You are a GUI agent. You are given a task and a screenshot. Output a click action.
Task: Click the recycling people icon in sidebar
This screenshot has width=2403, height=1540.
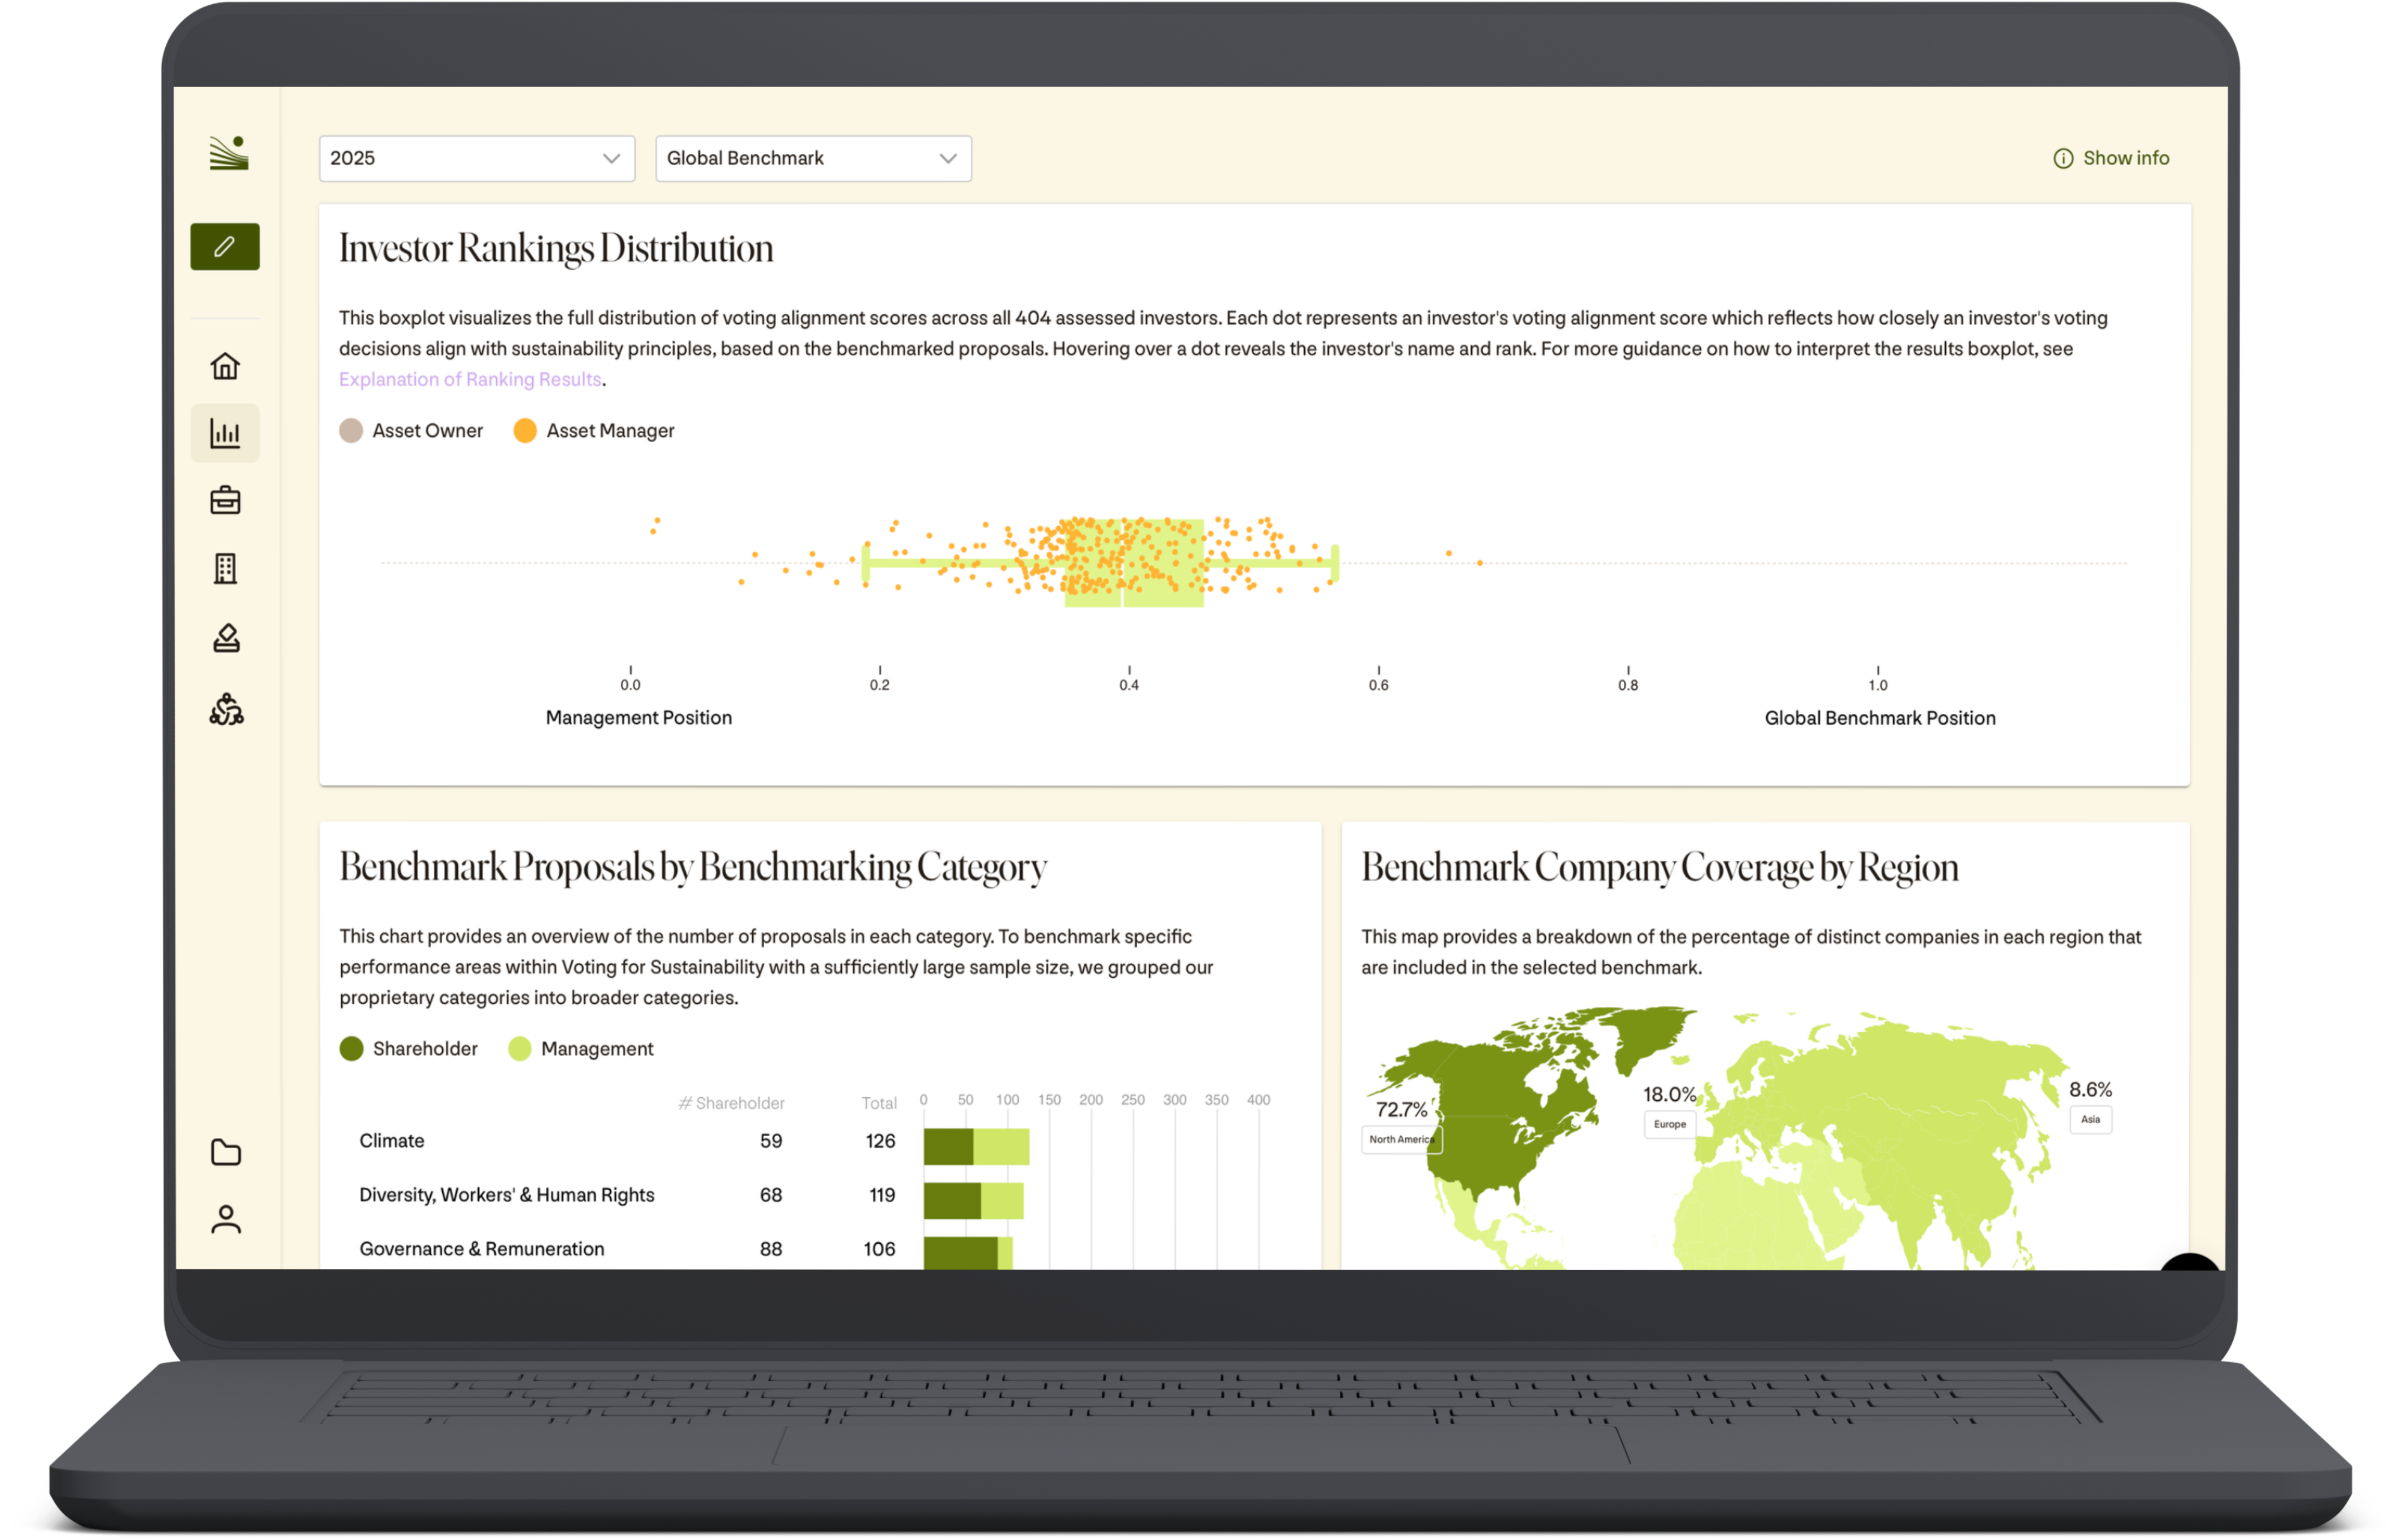(226, 709)
